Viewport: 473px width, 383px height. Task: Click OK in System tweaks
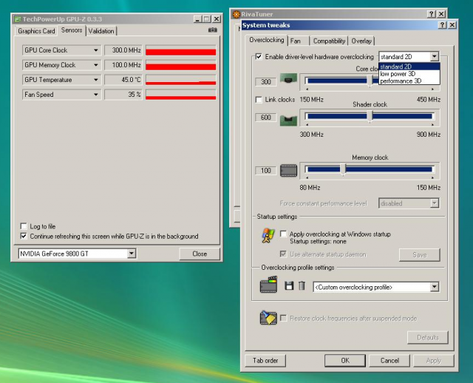click(345, 360)
